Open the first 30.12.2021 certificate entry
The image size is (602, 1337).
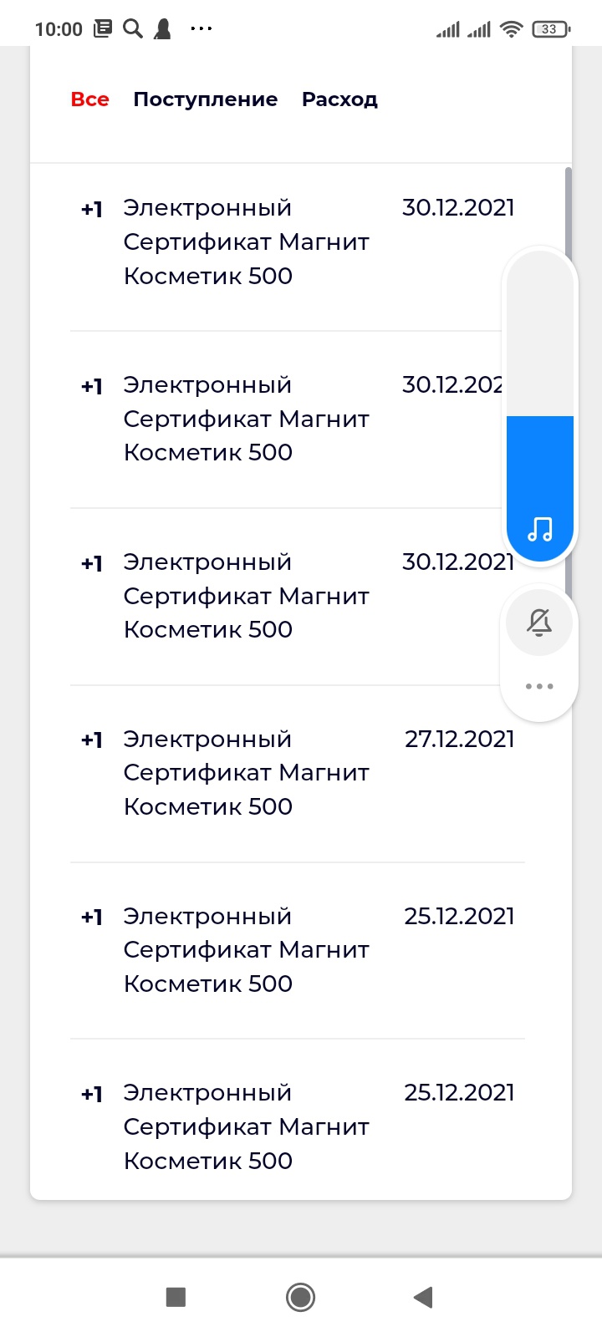297,242
